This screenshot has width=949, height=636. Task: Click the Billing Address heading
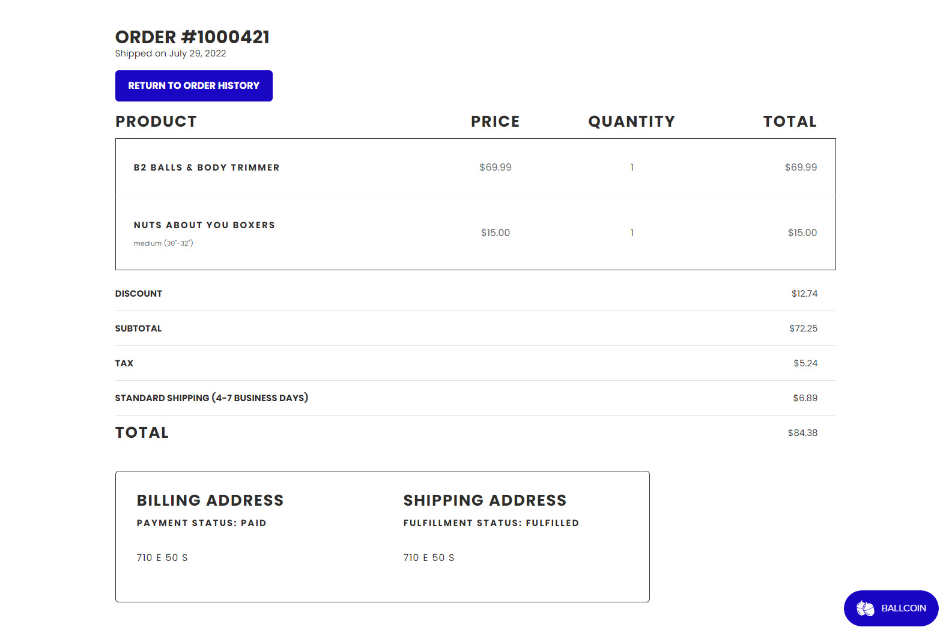coord(210,500)
